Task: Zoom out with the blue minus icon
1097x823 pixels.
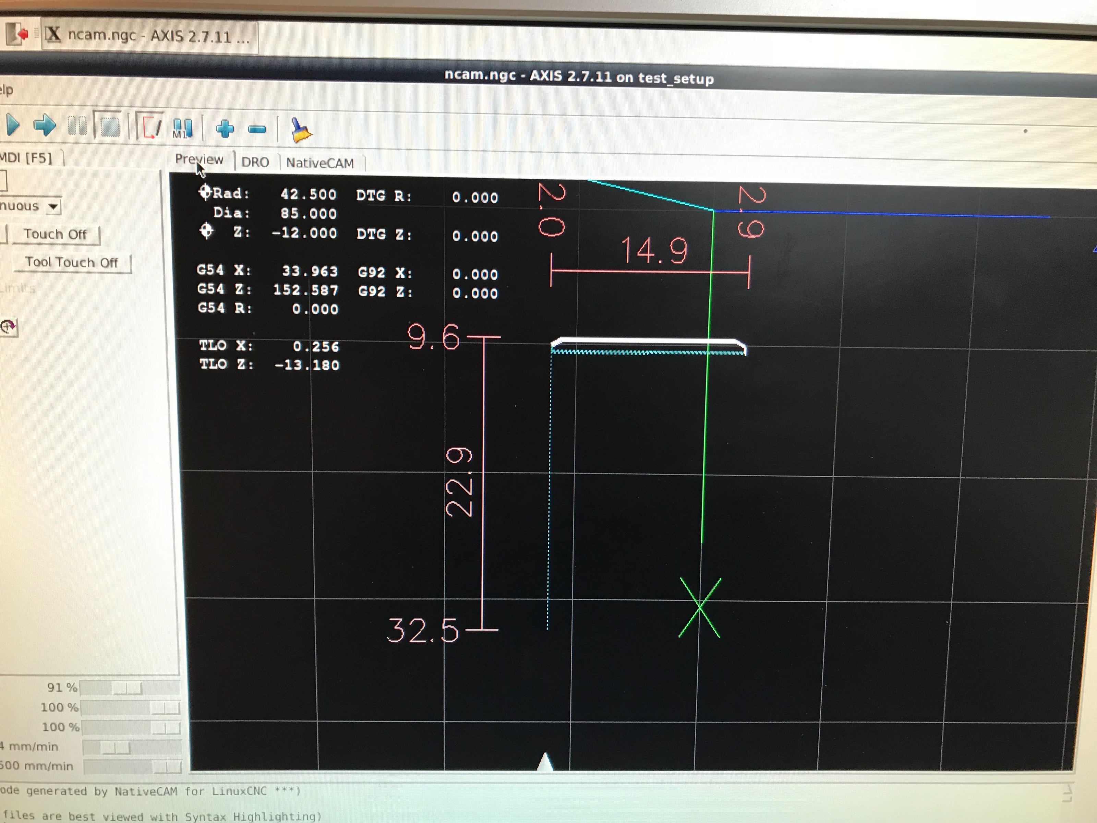Action: tap(257, 130)
